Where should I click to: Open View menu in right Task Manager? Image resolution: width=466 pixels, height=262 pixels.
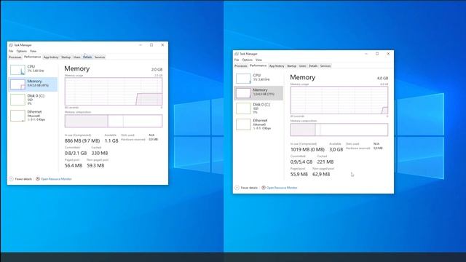(x=259, y=60)
